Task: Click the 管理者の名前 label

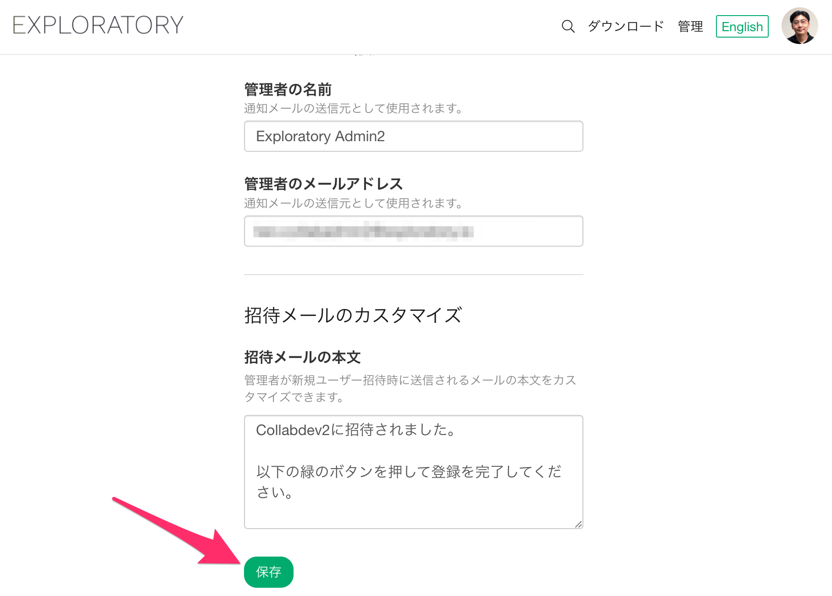Action: pyautogui.click(x=288, y=89)
